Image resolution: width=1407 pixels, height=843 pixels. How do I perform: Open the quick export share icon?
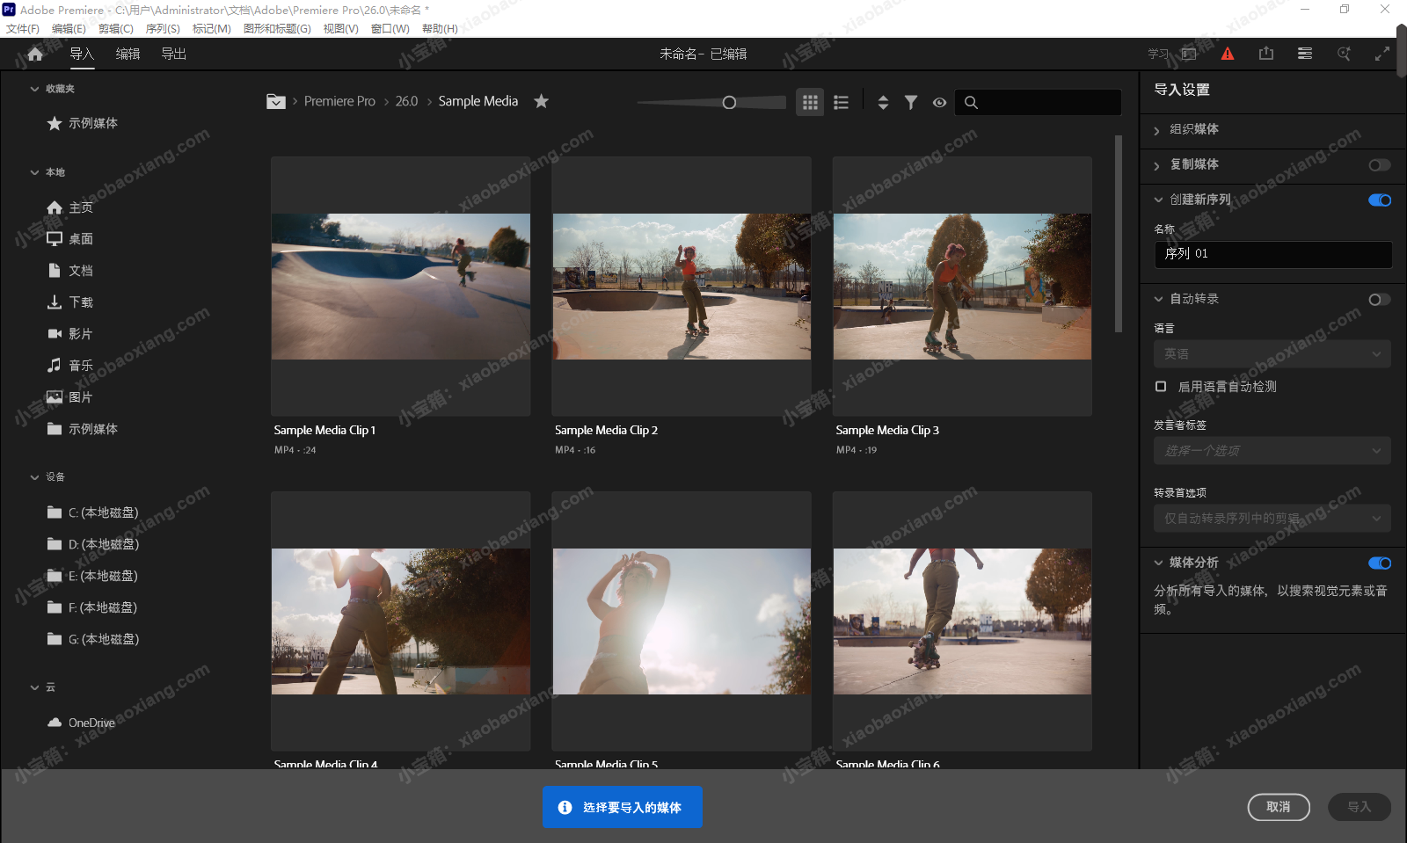coord(1266,55)
